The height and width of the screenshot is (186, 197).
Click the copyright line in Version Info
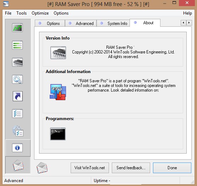click(x=123, y=52)
